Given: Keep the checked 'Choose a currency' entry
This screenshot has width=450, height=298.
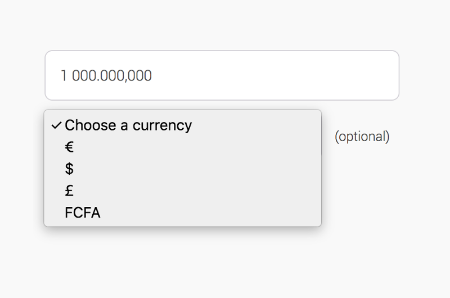Looking at the screenshot, I should pos(128,125).
